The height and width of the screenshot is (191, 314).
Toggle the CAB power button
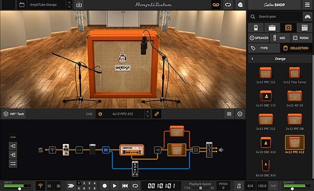pyautogui.click(x=100, y=114)
